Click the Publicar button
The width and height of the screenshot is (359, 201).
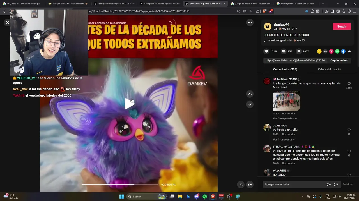[348, 185]
